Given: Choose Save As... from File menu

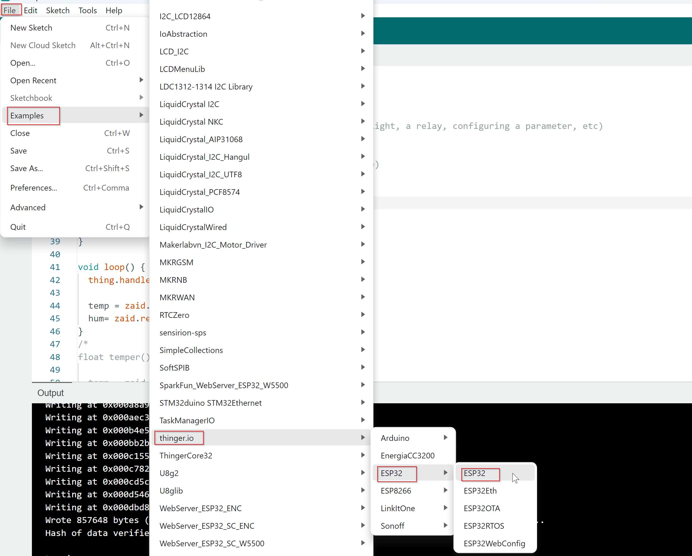Looking at the screenshot, I should coord(75,168).
